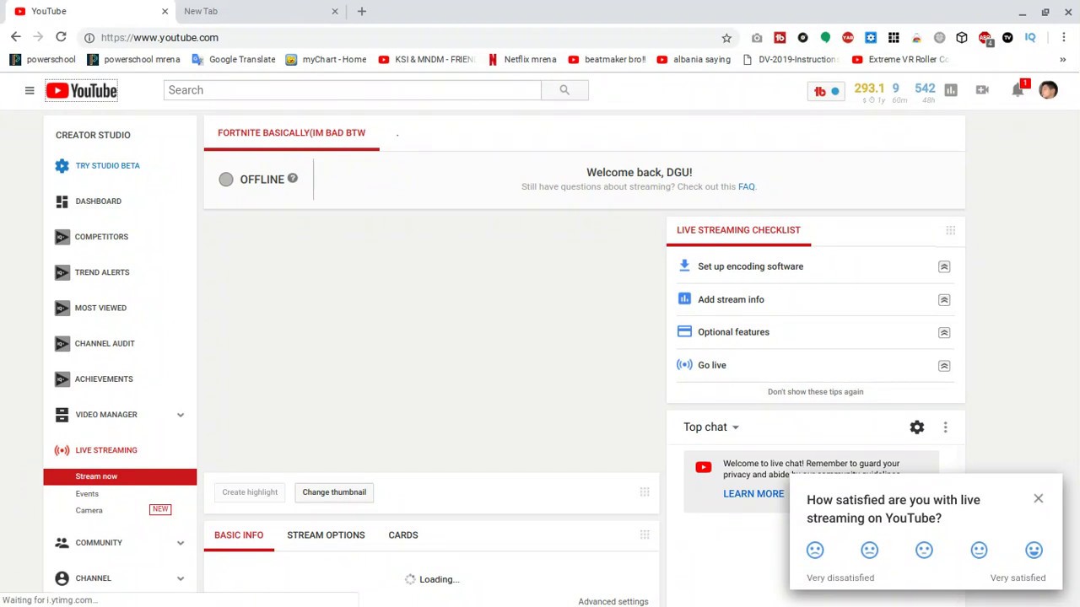Click the Live Streaming broadcast icon
The height and width of the screenshot is (607, 1080).
click(x=62, y=450)
